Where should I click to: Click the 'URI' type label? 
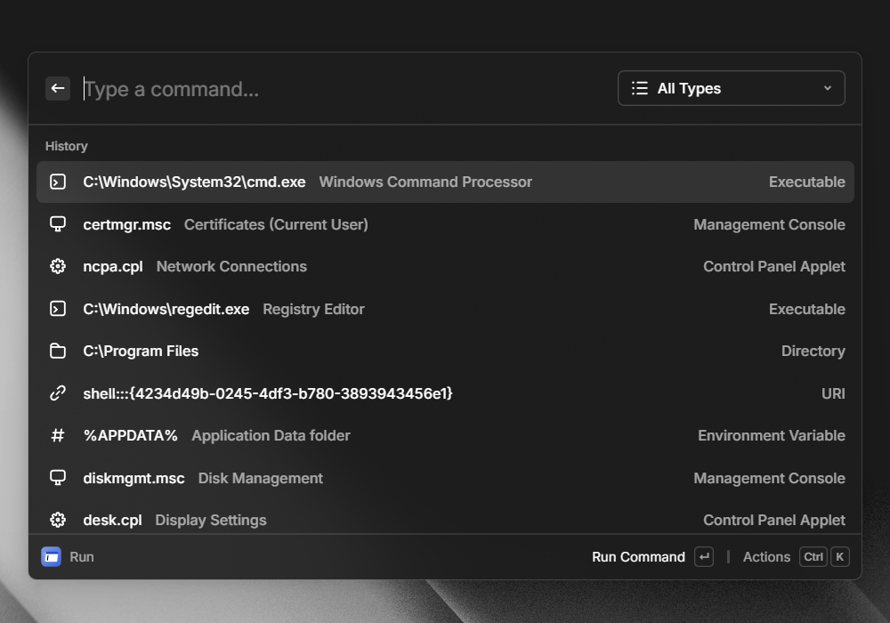click(x=833, y=393)
